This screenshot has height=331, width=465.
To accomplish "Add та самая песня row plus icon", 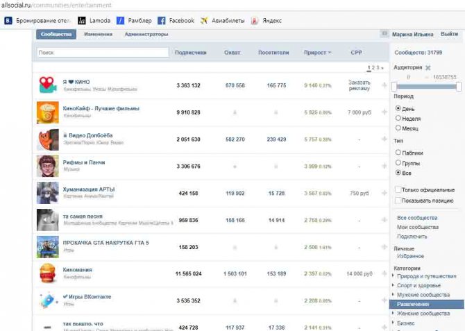I will click(384, 220).
